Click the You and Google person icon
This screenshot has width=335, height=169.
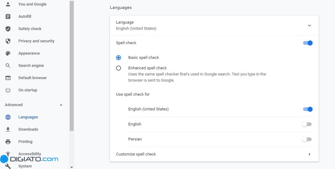click(x=8, y=4)
